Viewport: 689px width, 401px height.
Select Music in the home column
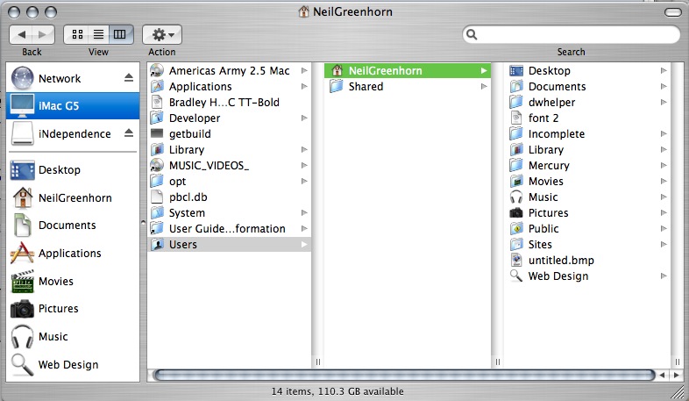tap(588, 197)
